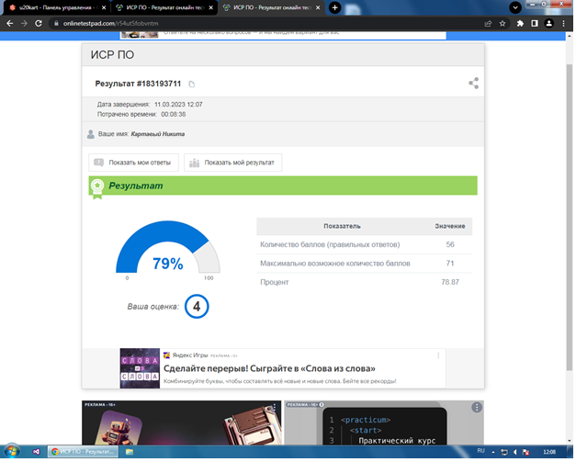Click the share icon beside the result

click(473, 84)
